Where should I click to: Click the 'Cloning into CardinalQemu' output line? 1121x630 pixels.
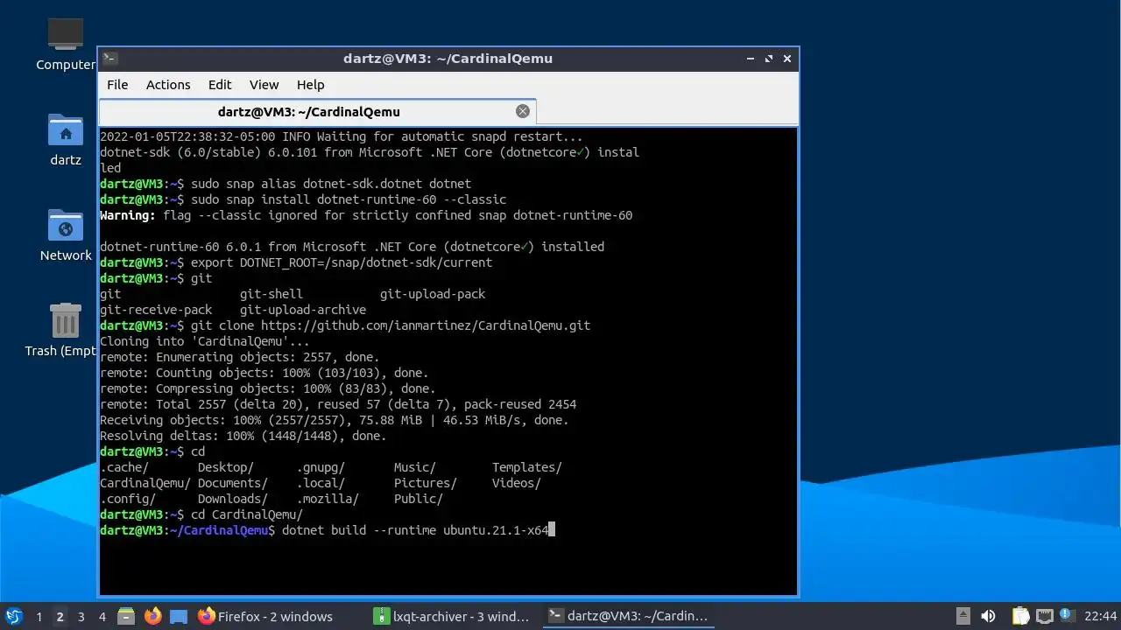tap(206, 341)
